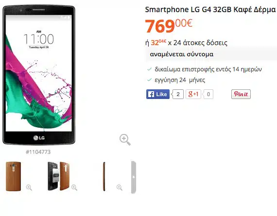Zoom the leather back cover thumbnail
Viewport: 277px width, 216px height.
[29, 187]
